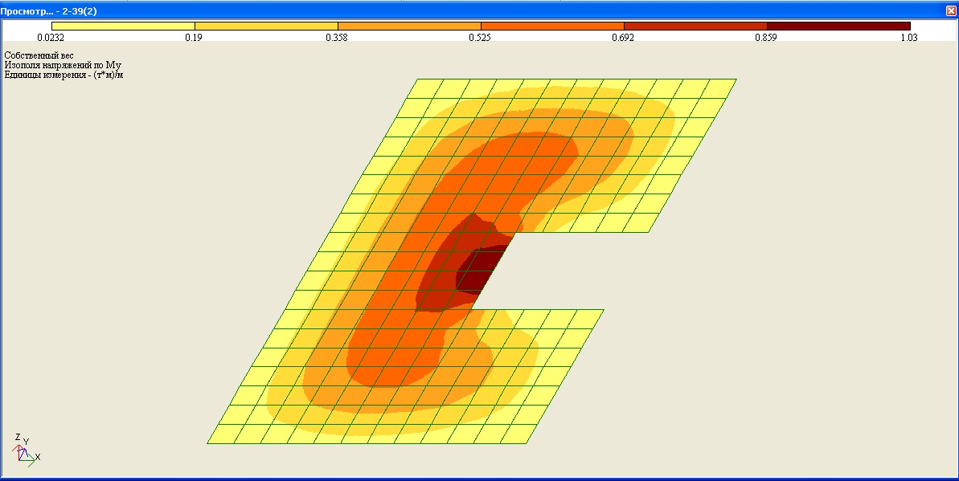Select the bright orange swatch after 0.525
959x481 pixels.
pyautogui.click(x=552, y=26)
